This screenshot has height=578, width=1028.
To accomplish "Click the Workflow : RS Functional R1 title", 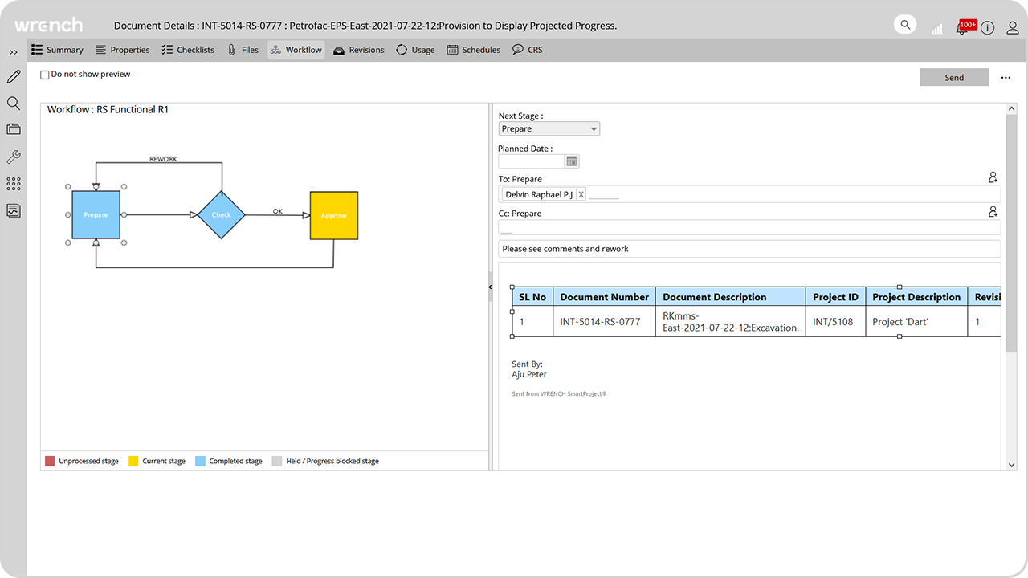I will (x=108, y=109).
